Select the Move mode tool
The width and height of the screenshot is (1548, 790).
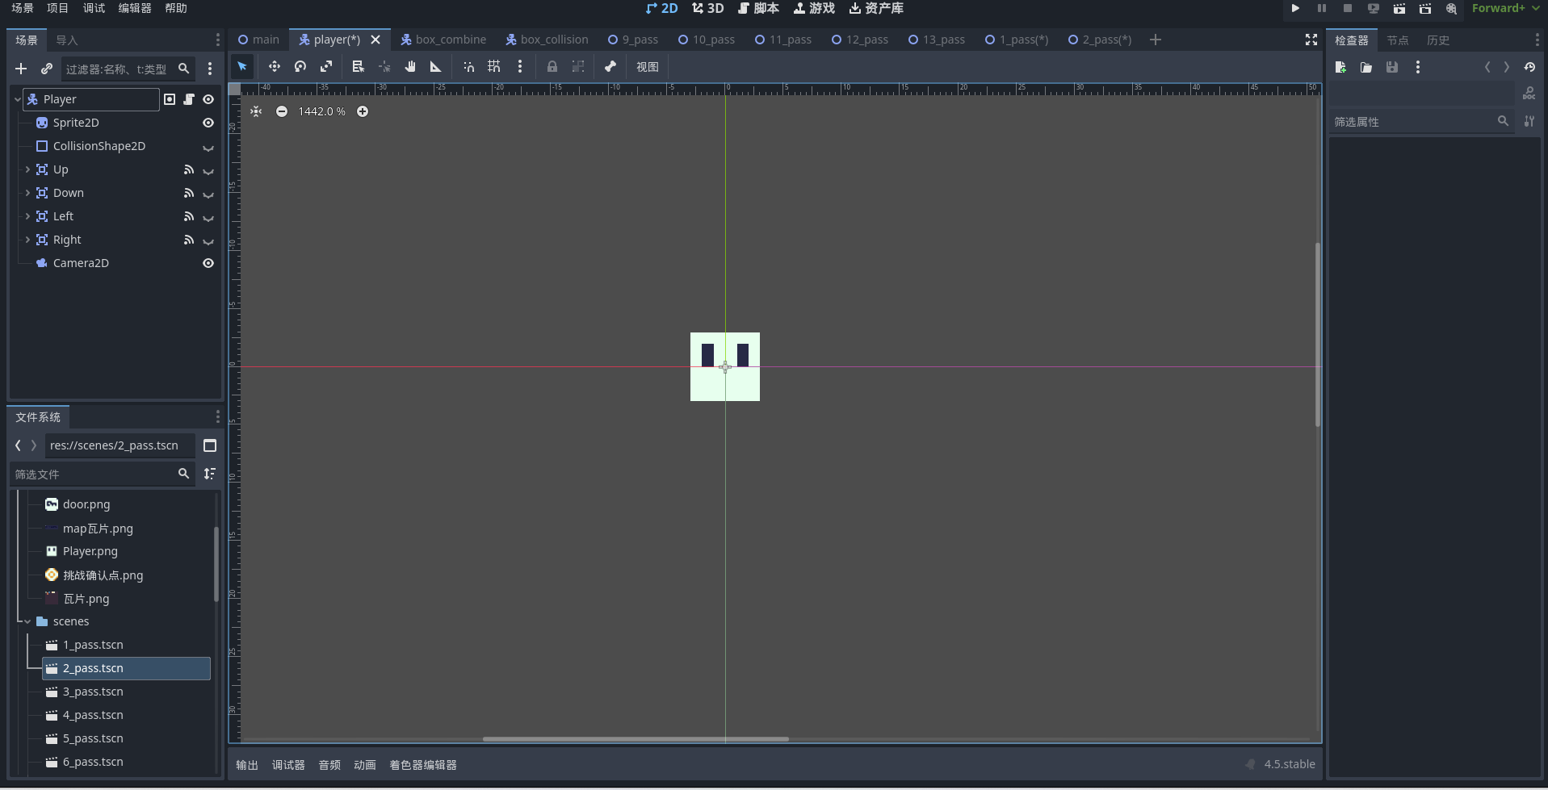[x=275, y=67]
